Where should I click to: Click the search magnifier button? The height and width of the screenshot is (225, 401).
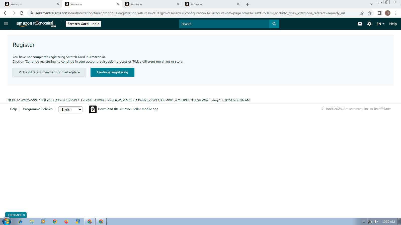[x=274, y=24]
